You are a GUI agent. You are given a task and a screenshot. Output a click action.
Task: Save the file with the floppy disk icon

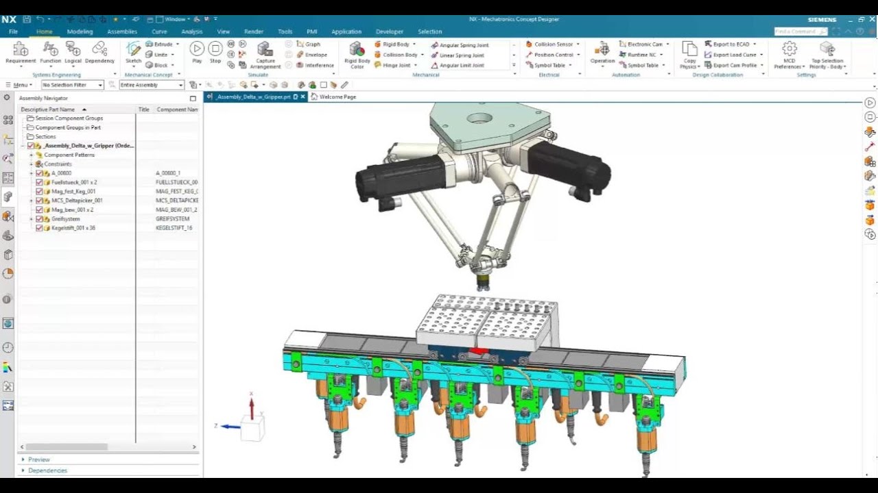pyautogui.click(x=27, y=19)
